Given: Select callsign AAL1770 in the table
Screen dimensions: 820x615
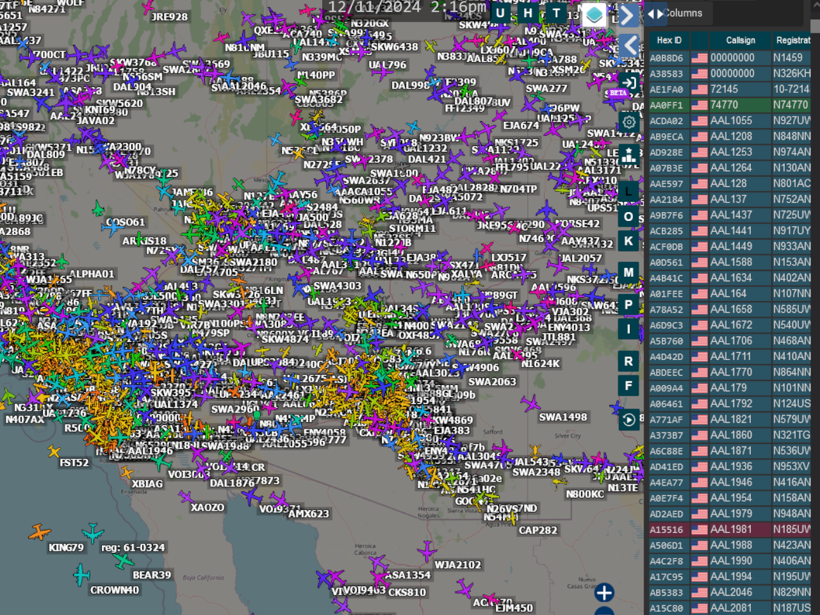Looking at the screenshot, I should click(x=731, y=372).
